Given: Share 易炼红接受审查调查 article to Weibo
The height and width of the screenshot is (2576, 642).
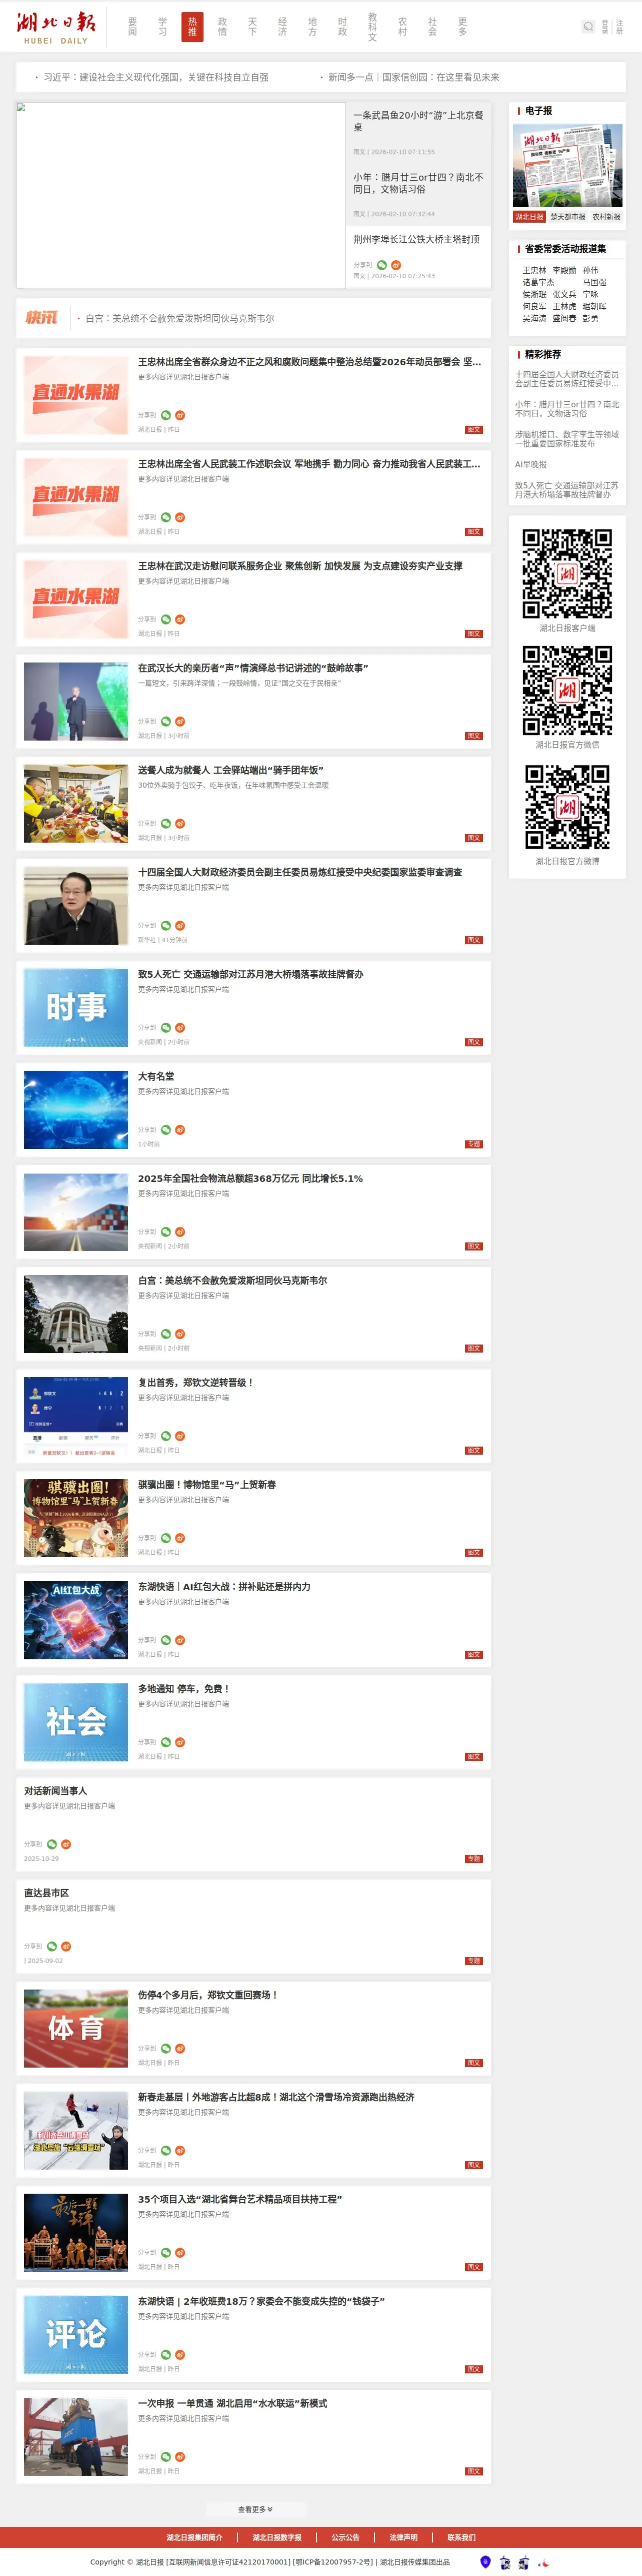Looking at the screenshot, I should (180, 925).
